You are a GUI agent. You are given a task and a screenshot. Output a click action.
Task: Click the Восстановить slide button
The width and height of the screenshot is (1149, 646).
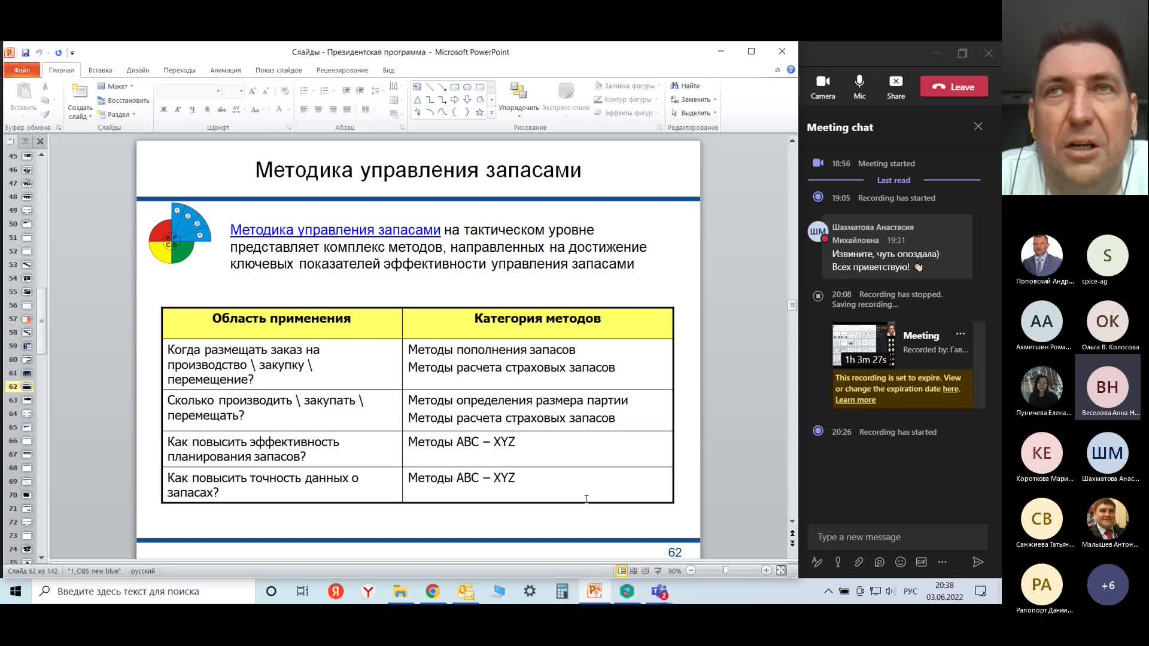click(123, 100)
